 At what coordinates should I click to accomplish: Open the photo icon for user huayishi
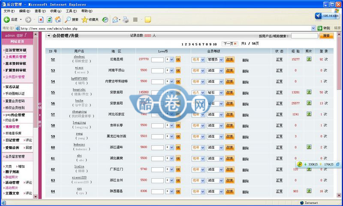click(309, 92)
